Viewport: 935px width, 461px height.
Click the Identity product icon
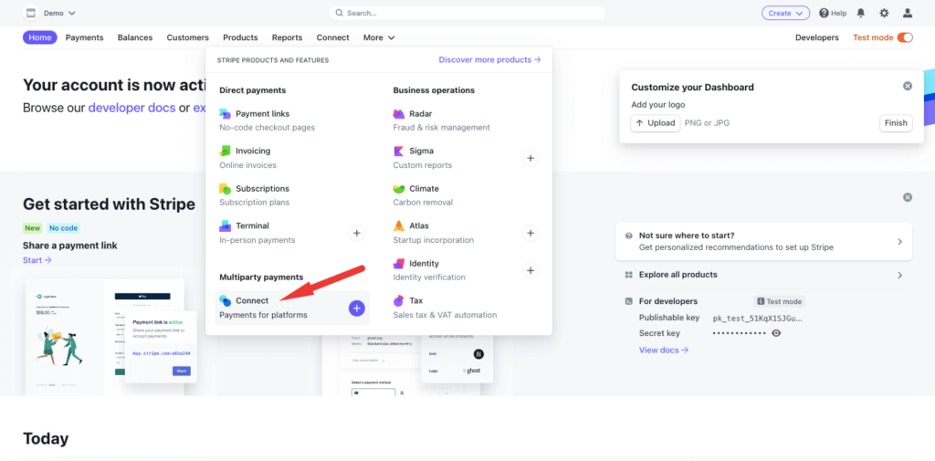(x=399, y=264)
